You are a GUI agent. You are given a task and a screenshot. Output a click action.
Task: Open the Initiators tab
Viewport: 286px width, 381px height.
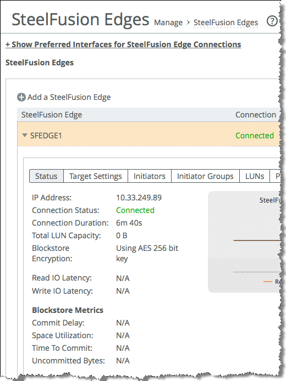coord(150,176)
